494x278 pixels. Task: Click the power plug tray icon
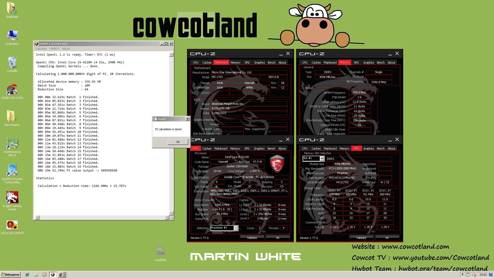point(468,275)
